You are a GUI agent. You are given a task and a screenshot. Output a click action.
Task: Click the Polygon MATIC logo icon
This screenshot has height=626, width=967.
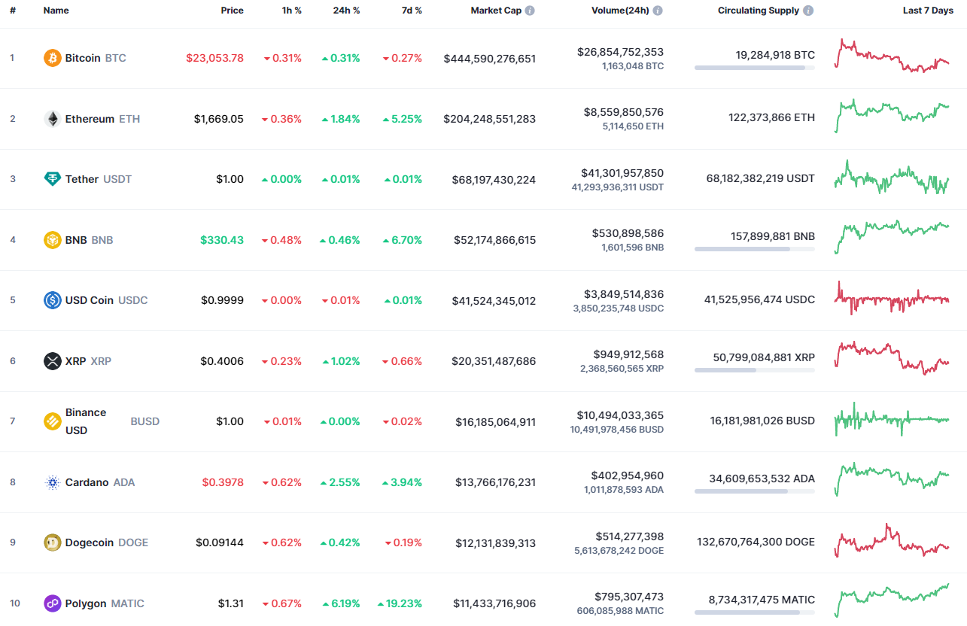point(51,603)
